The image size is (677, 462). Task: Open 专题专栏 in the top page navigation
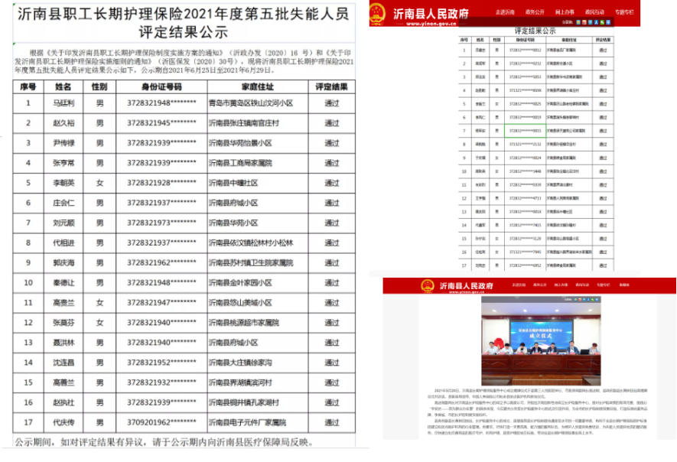[x=624, y=12]
